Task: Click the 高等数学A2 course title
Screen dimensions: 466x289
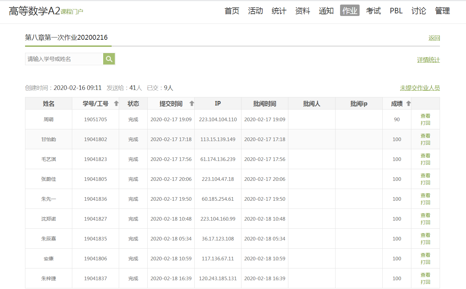Action: tap(34, 11)
